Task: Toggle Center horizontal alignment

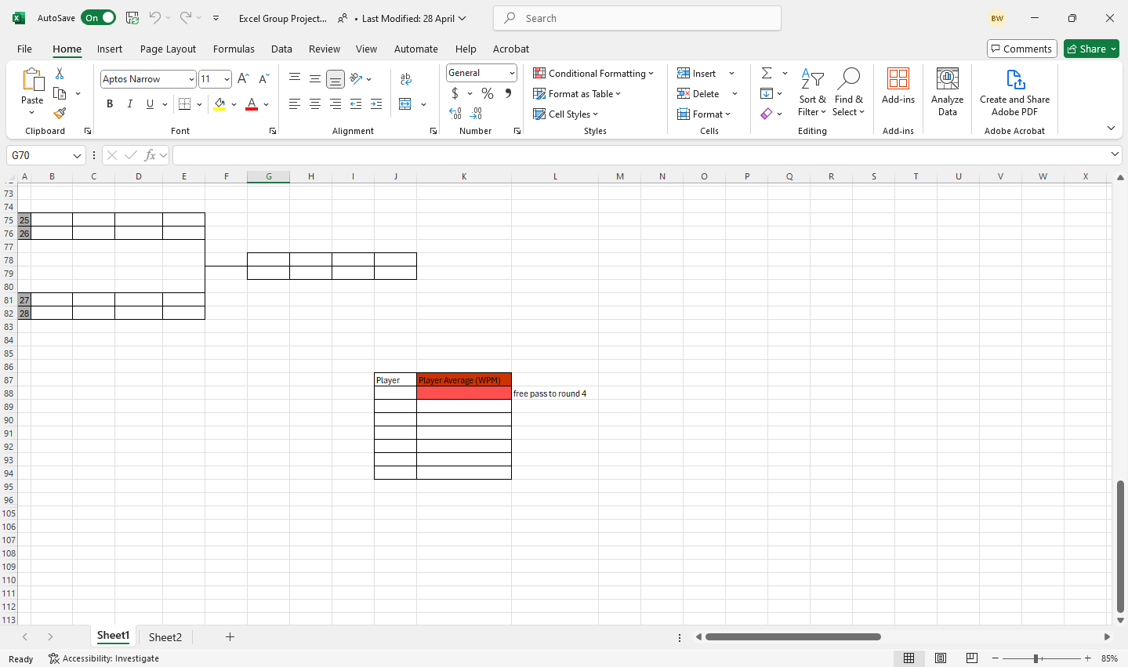Action: [x=315, y=104]
